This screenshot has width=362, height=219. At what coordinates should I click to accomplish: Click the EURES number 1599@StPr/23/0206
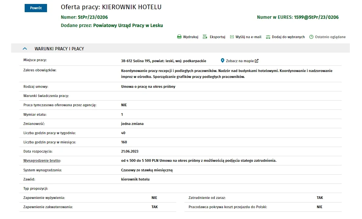pyautogui.click(x=316, y=17)
